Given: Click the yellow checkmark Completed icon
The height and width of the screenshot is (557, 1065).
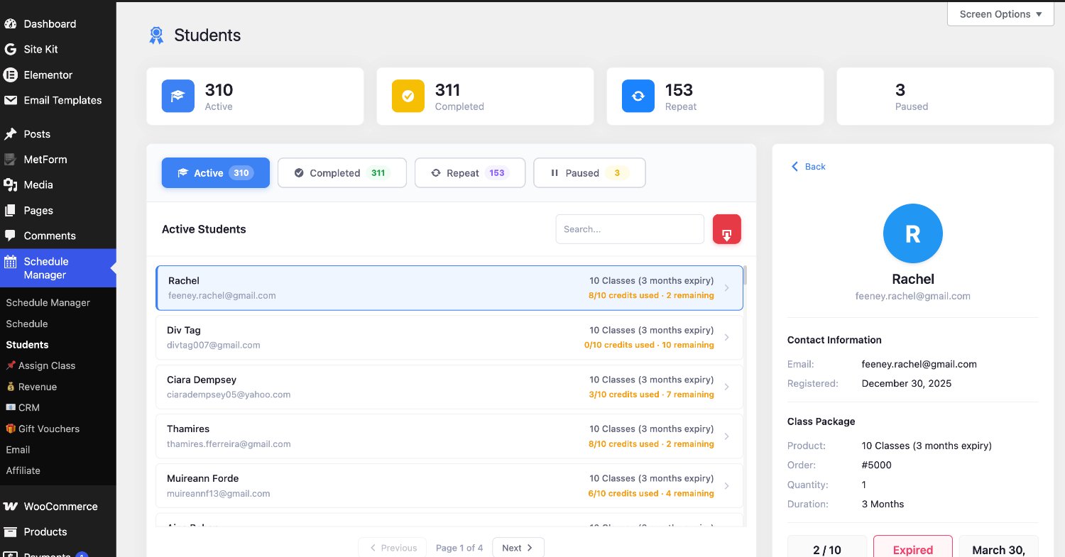Looking at the screenshot, I should point(408,96).
